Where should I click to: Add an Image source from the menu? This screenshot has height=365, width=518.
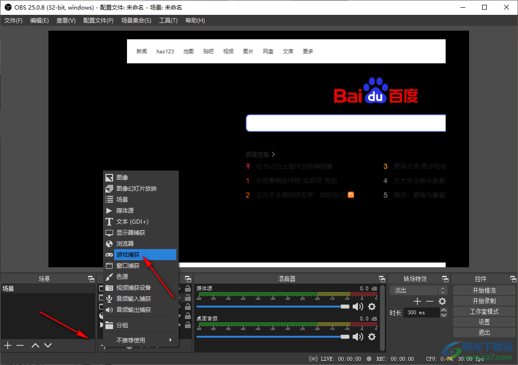coord(141,177)
